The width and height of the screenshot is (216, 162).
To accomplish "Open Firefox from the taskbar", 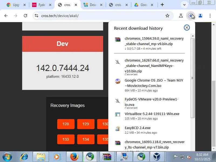I will (x=74, y=157).
